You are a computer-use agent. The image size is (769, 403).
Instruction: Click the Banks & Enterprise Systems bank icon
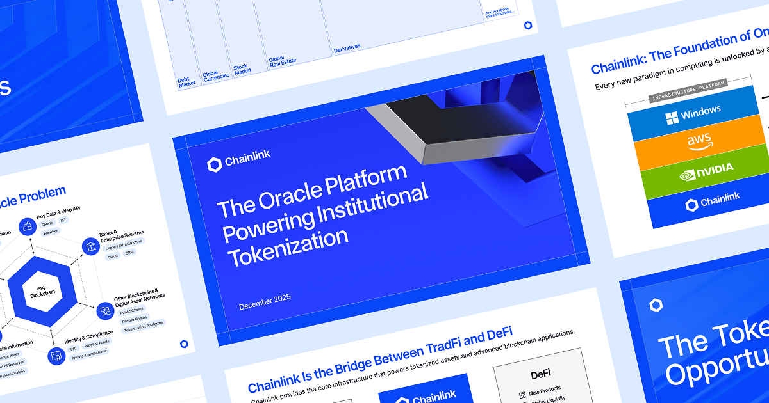coord(90,248)
